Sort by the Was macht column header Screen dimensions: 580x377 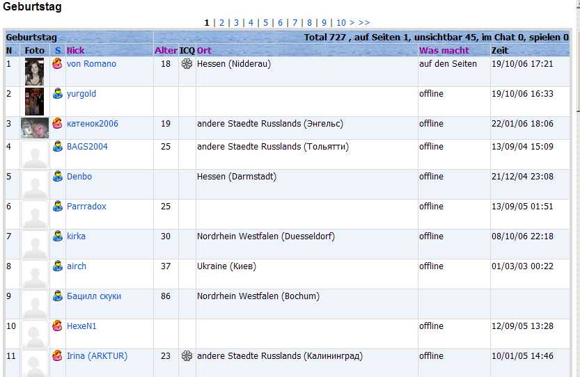(x=444, y=51)
